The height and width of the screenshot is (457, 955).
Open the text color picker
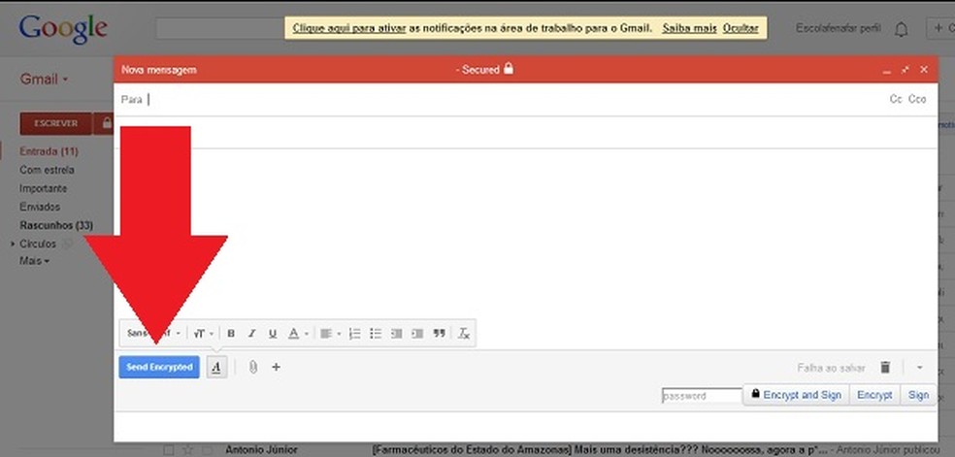298,334
